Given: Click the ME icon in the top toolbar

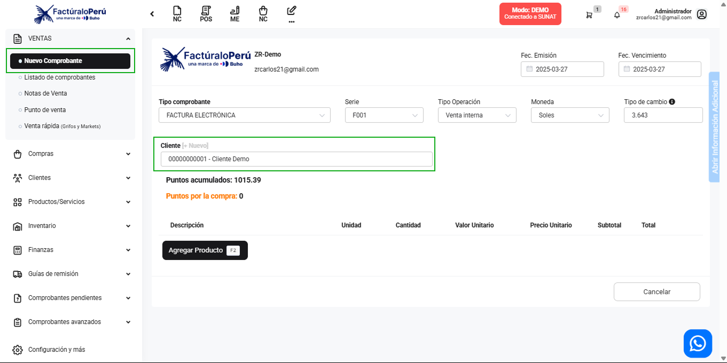Looking at the screenshot, I should click(234, 13).
